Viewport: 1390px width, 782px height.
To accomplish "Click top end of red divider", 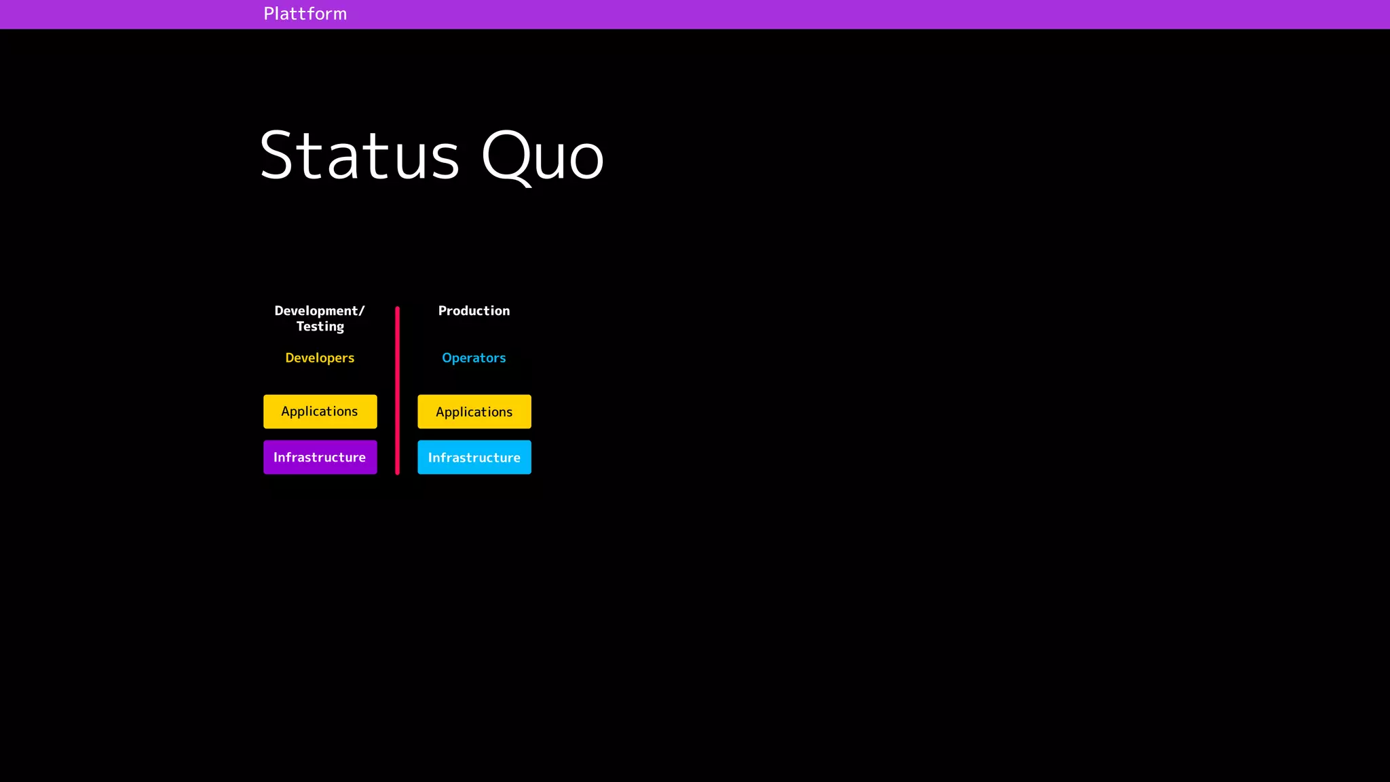I will (x=397, y=310).
